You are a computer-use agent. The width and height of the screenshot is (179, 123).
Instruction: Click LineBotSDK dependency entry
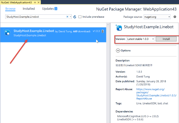(x=130, y=120)
